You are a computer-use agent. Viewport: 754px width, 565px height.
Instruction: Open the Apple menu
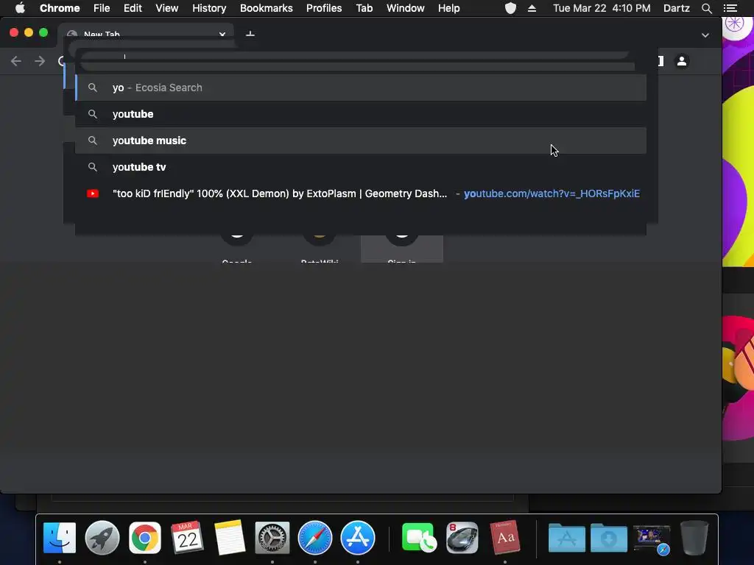click(20, 8)
